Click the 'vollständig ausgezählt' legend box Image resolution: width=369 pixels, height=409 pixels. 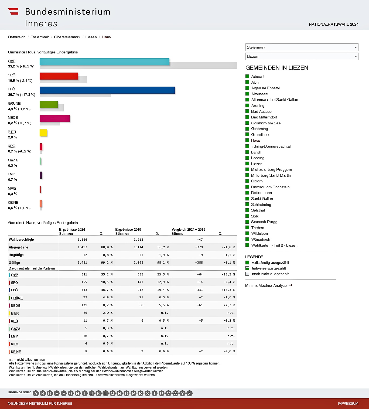[x=247, y=263]
